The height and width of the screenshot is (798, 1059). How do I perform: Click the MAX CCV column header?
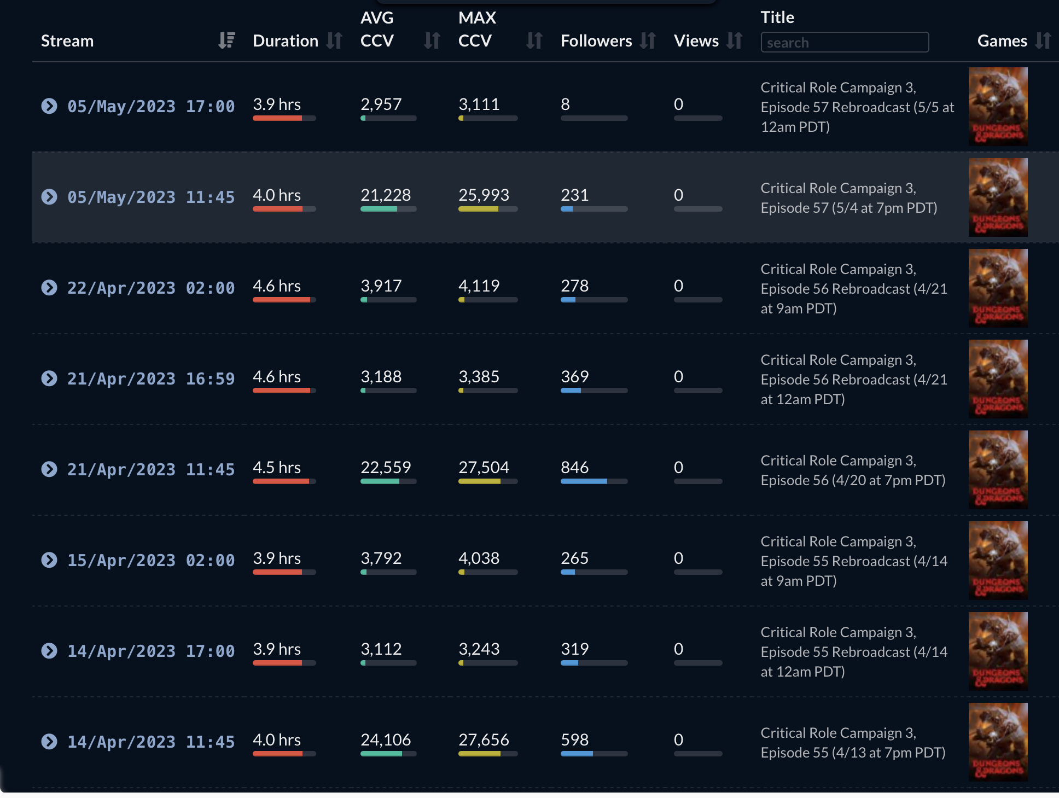pos(477,29)
